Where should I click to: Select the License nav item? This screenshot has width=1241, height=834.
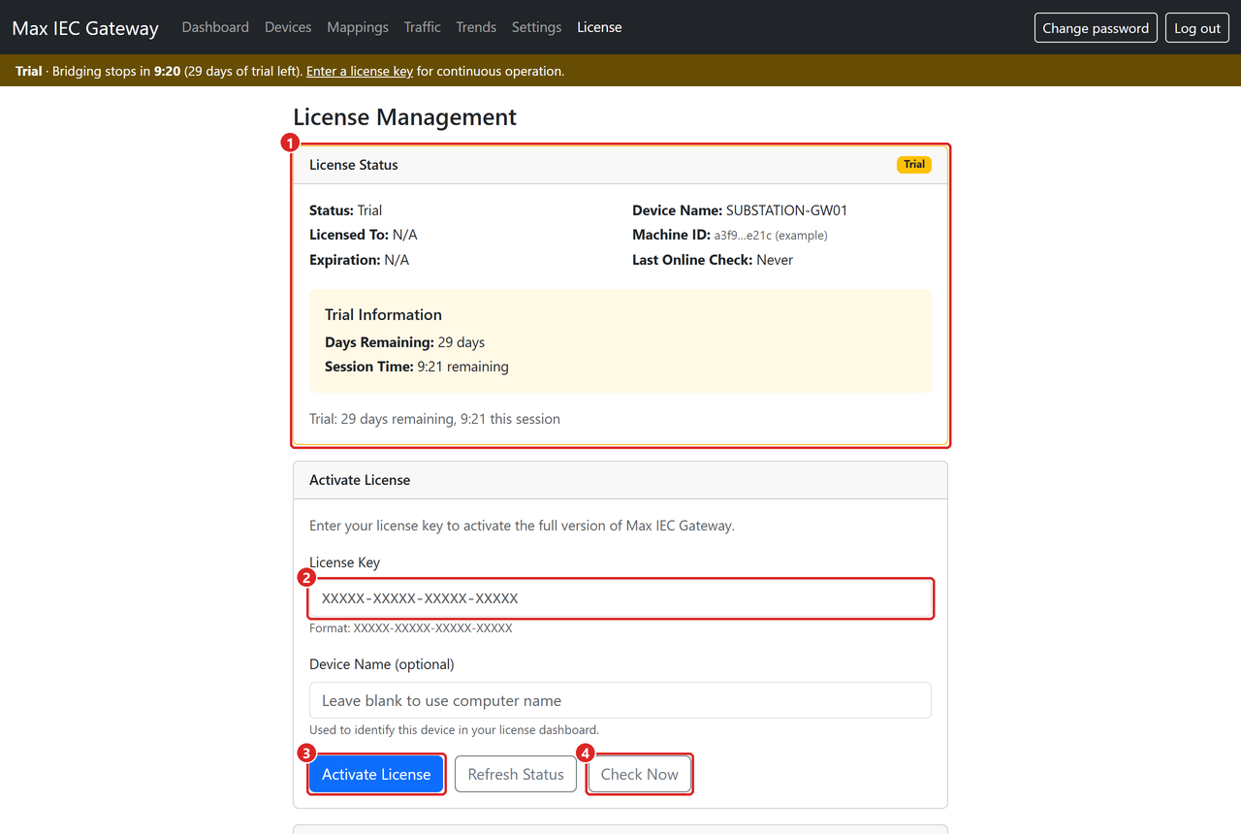[x=599, y=27]
